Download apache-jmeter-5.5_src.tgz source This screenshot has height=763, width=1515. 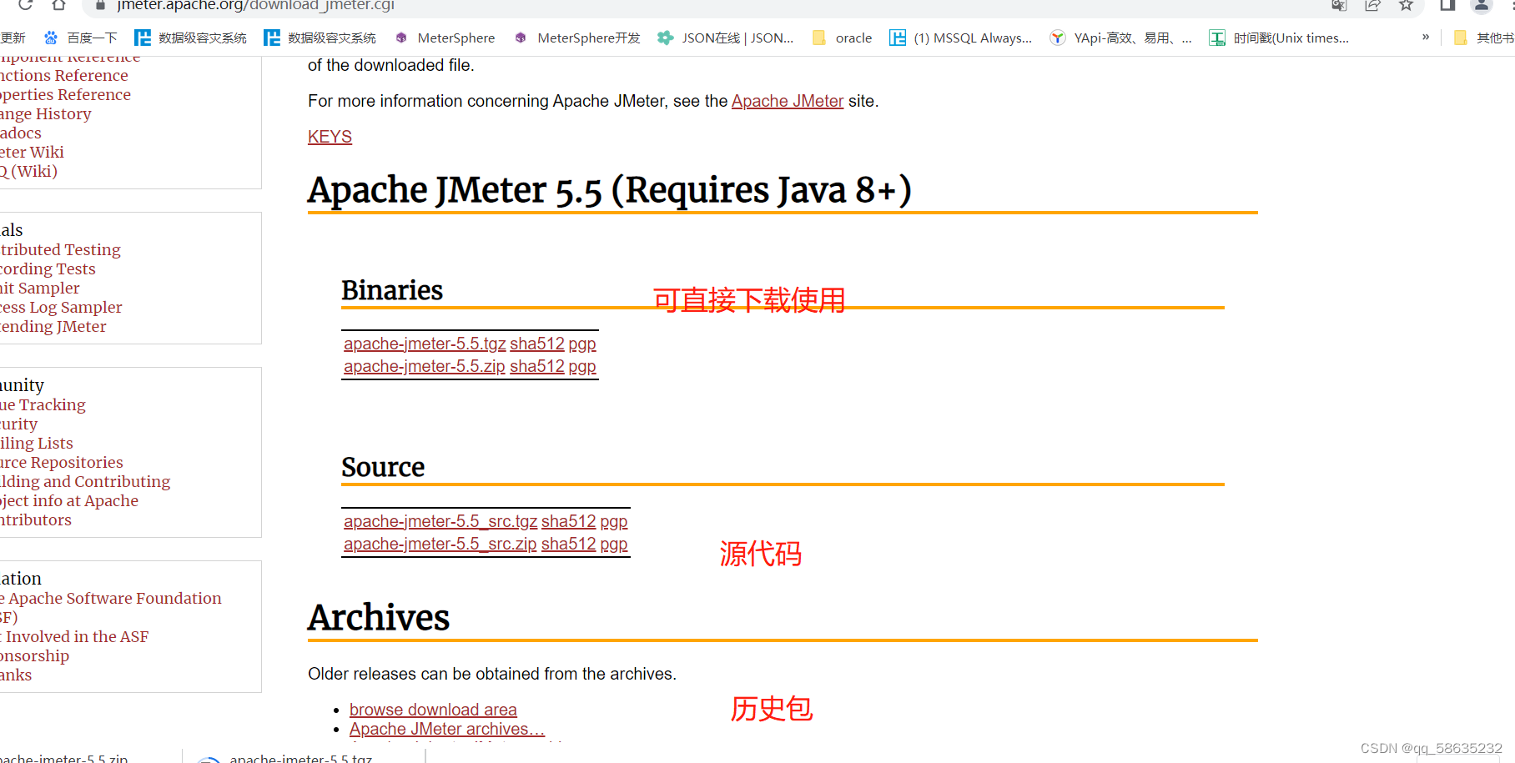[440, 521]
